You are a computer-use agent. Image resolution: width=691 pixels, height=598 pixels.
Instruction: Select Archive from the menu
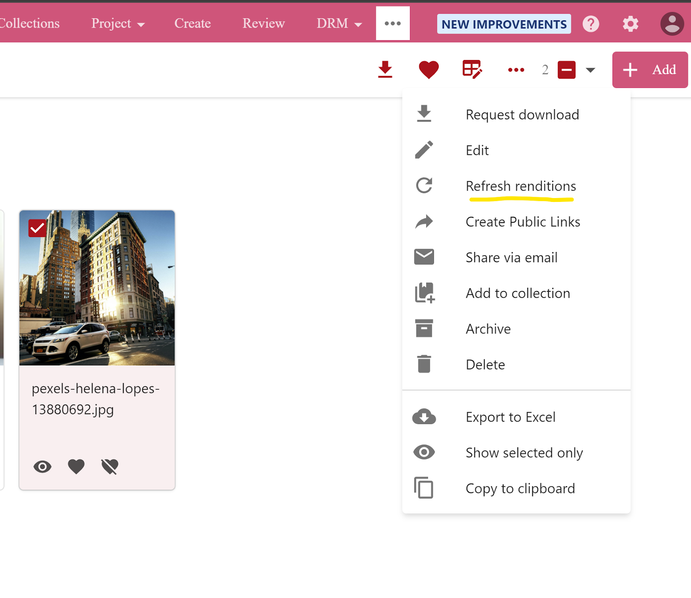pos(516,329)
